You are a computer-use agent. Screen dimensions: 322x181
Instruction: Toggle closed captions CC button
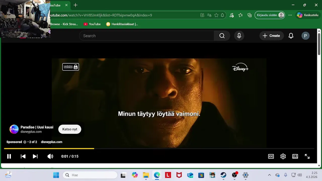[271, 156]
